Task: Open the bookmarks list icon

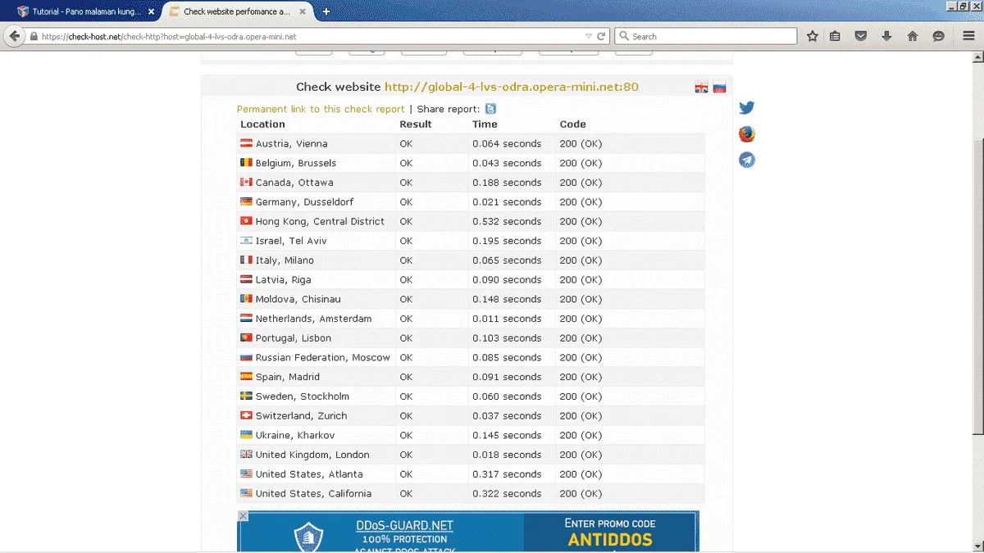Action: click(835, 36)
